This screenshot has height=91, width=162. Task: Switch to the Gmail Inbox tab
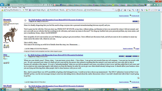[x=56, y=5]
